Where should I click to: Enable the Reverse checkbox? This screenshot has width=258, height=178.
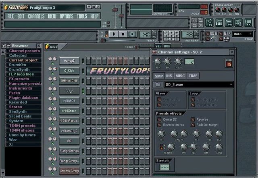coord(192,119)
